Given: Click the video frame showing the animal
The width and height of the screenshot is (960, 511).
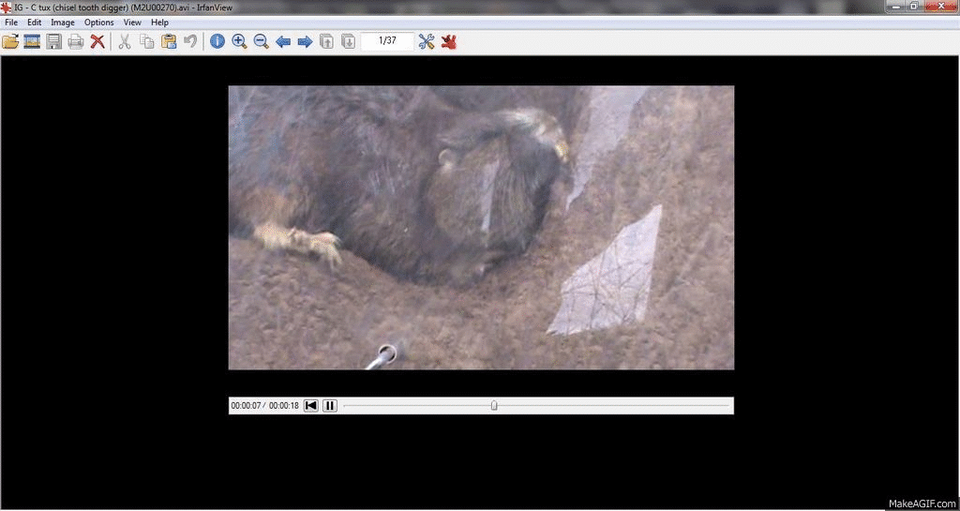Looking at the screenshot, I should coord(481,228).
